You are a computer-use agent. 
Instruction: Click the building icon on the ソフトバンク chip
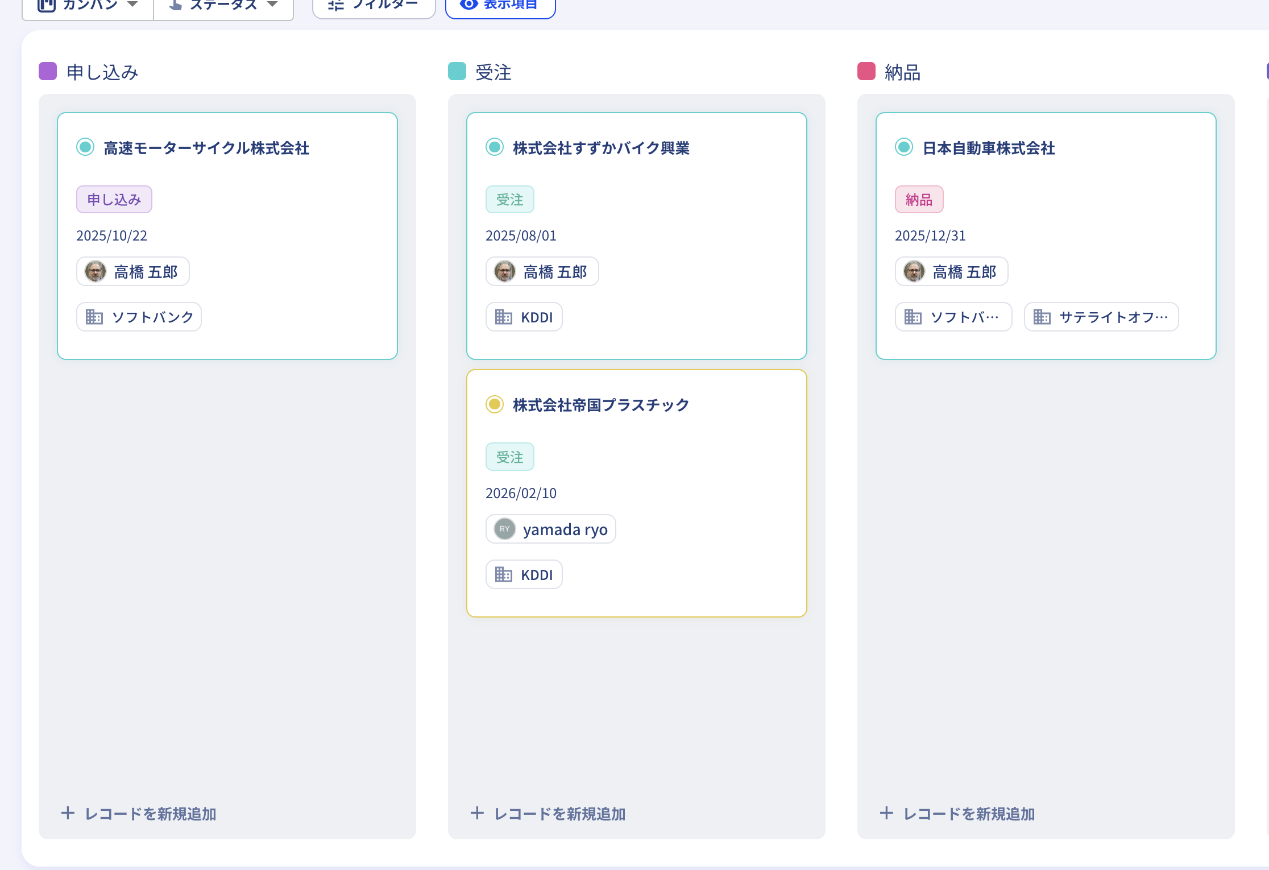pos(94,317)
